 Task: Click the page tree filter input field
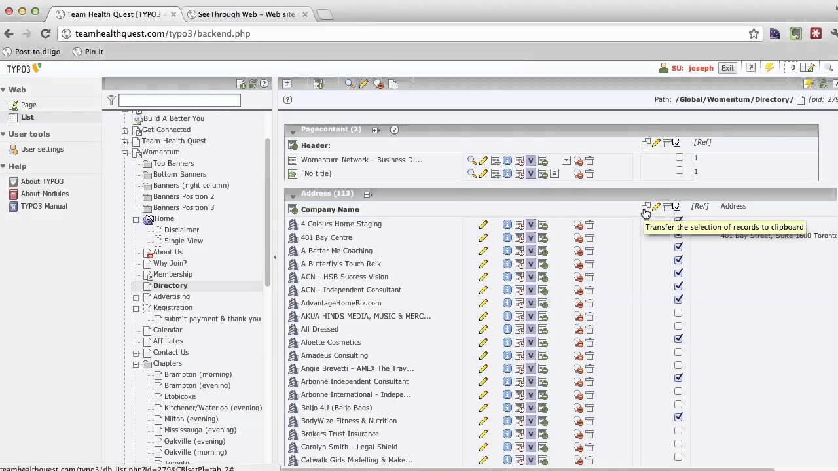[x=179, y=100]
